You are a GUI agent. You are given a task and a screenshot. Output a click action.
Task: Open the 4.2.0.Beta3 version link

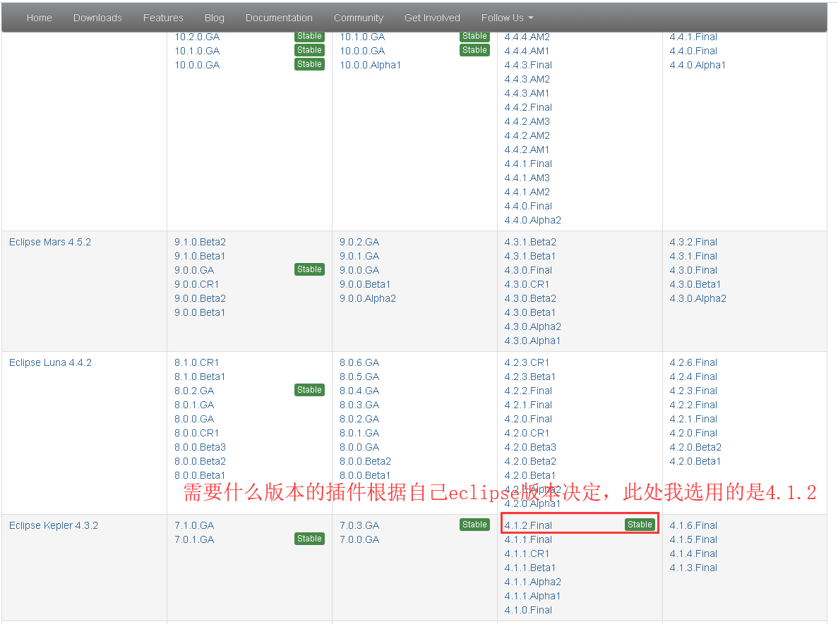click(x=530, y=447)
